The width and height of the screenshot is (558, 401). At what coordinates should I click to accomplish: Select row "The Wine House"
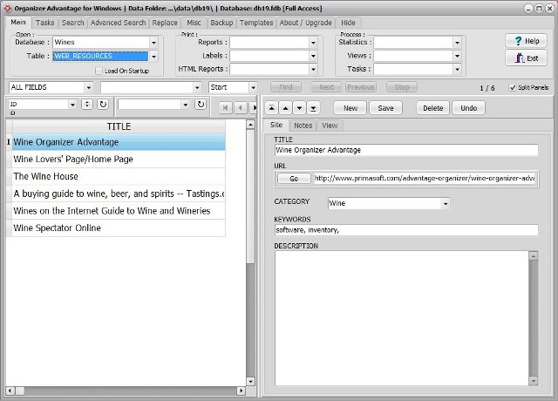(119, 176)
